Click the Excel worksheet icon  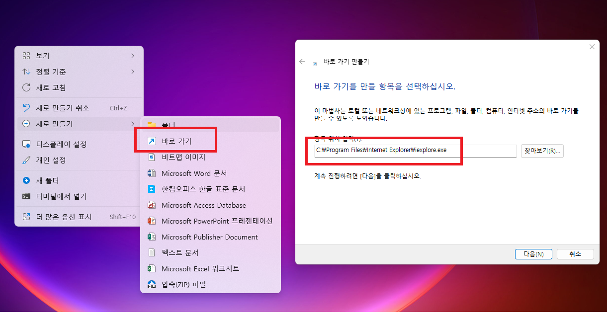click(x=152, y=268)
